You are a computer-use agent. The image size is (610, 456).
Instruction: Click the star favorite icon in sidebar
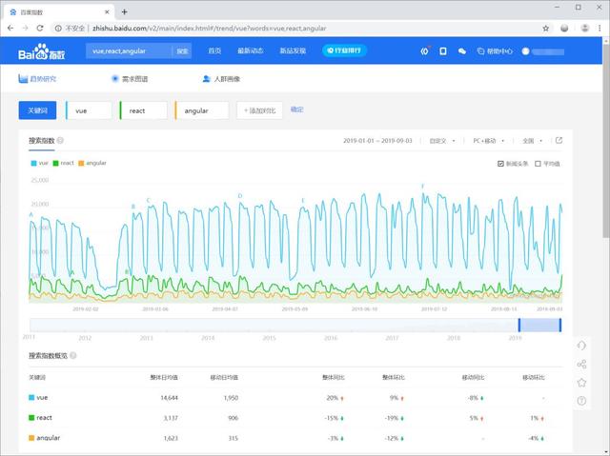[x=581, y=383]
